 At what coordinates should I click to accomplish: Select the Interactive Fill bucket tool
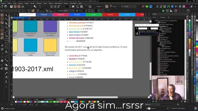coord(6,77)
